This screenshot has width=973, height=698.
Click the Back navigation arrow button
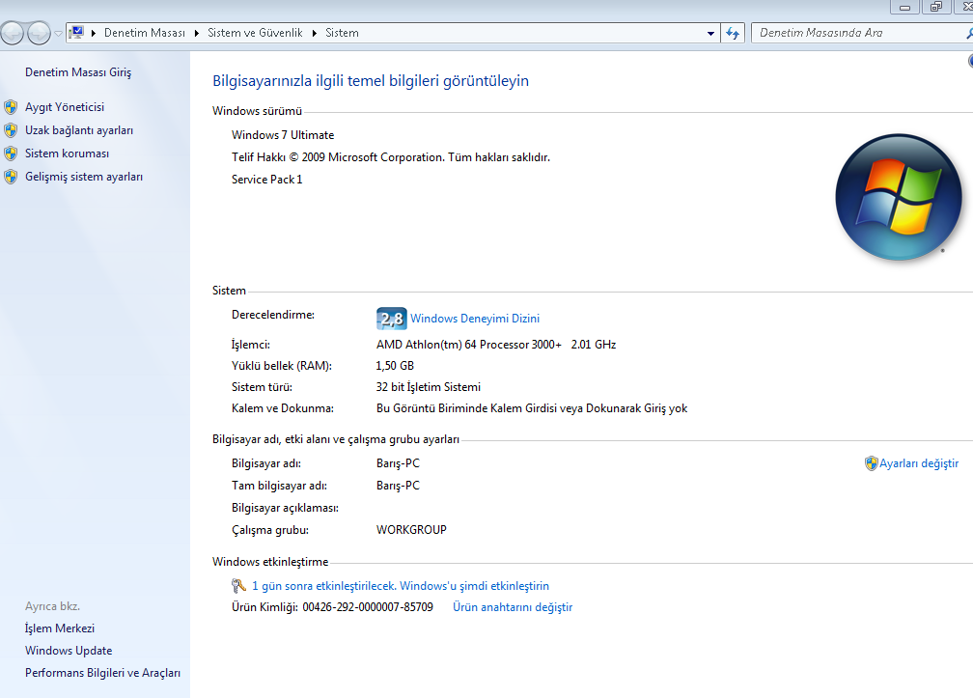pyautogui.click(x=13, y=33)
